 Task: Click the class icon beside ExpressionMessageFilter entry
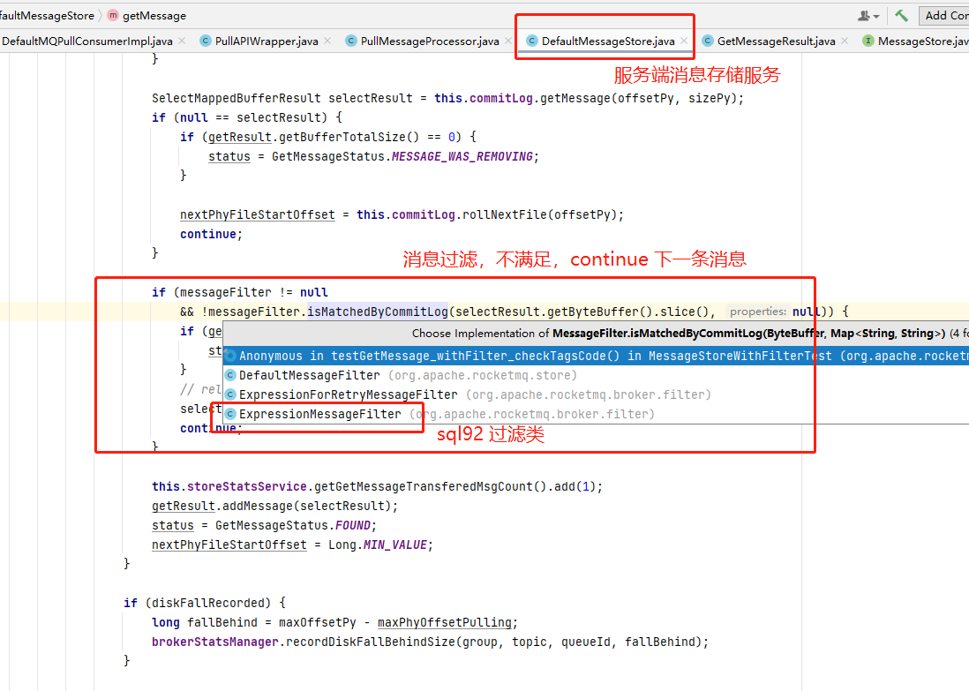(x=230, y=413)
